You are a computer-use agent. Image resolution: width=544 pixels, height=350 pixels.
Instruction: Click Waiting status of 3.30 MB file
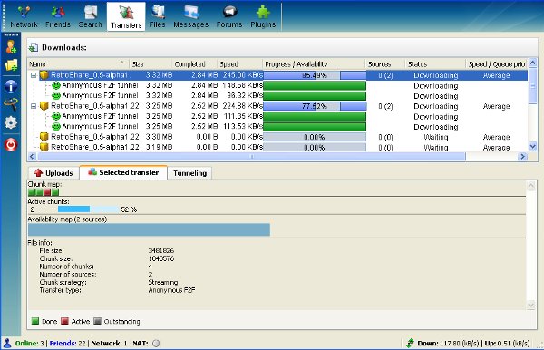click(436, 137)
